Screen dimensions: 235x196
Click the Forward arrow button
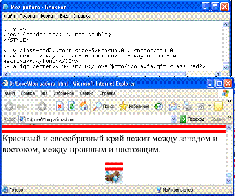(x=42, y=106)
